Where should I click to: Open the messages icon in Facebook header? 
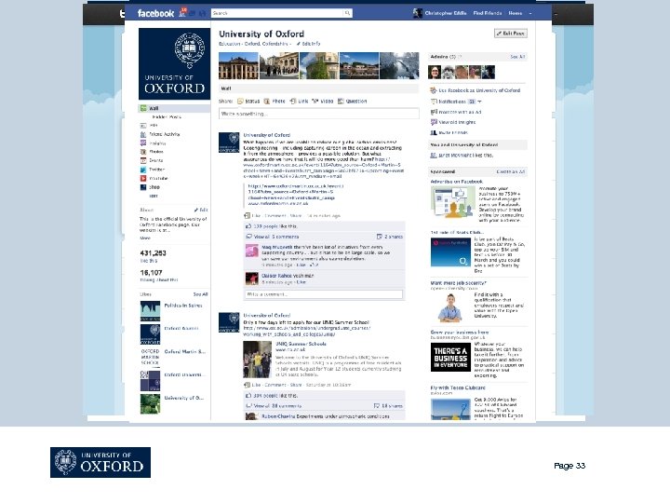coord(193,13)
